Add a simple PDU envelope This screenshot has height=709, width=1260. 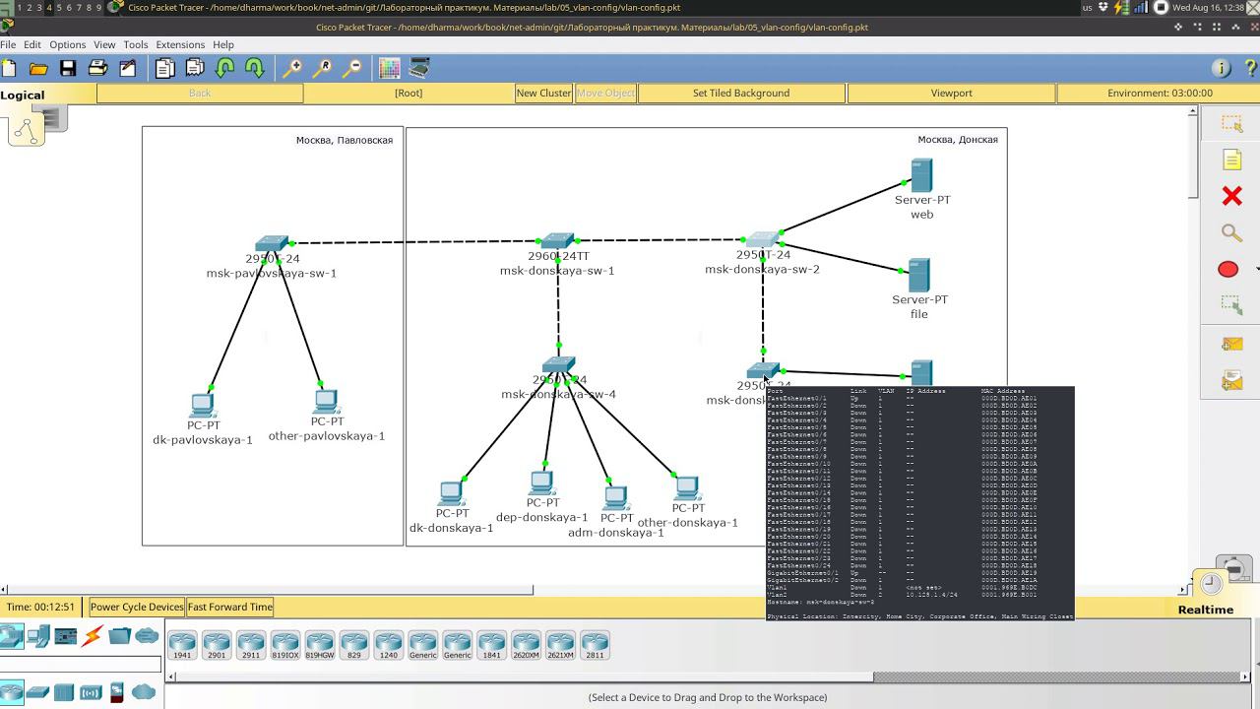click(x=1231, y=344)
